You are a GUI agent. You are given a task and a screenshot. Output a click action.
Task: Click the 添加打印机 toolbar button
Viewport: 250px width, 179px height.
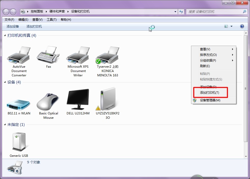click(x=34, y=27)
